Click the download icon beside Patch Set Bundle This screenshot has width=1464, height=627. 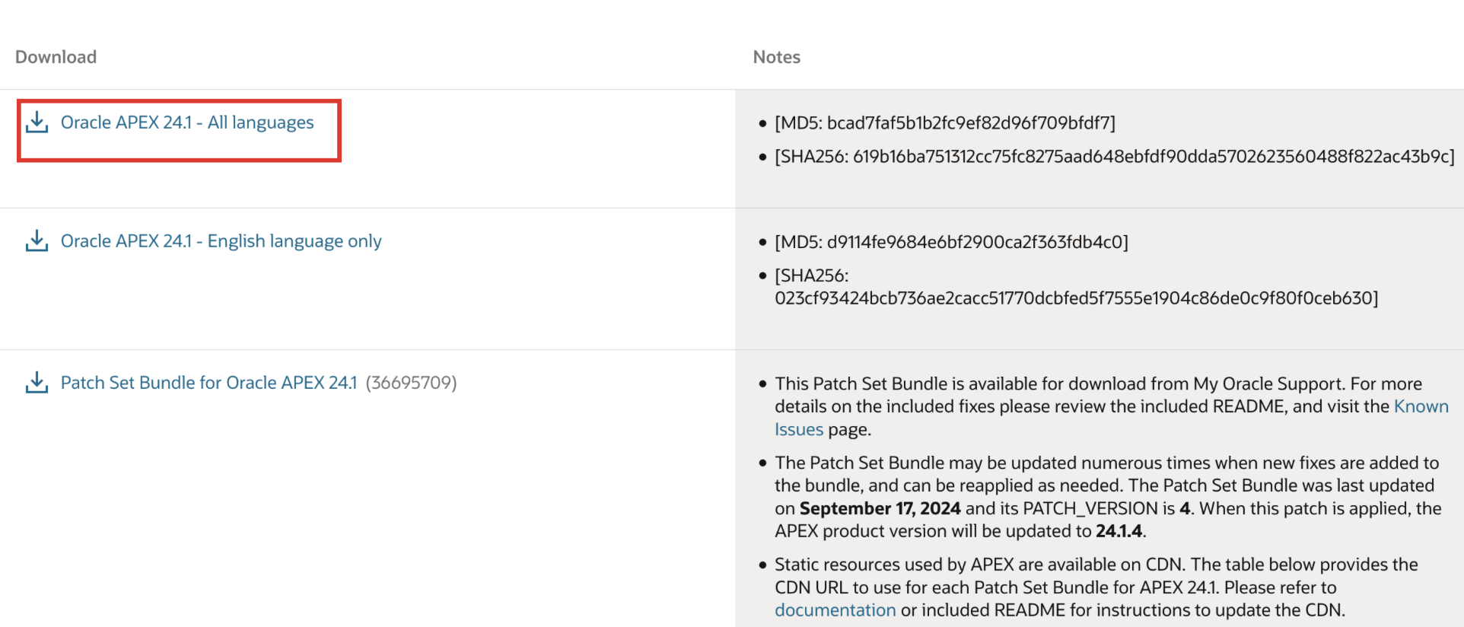[x=37, y=383]
